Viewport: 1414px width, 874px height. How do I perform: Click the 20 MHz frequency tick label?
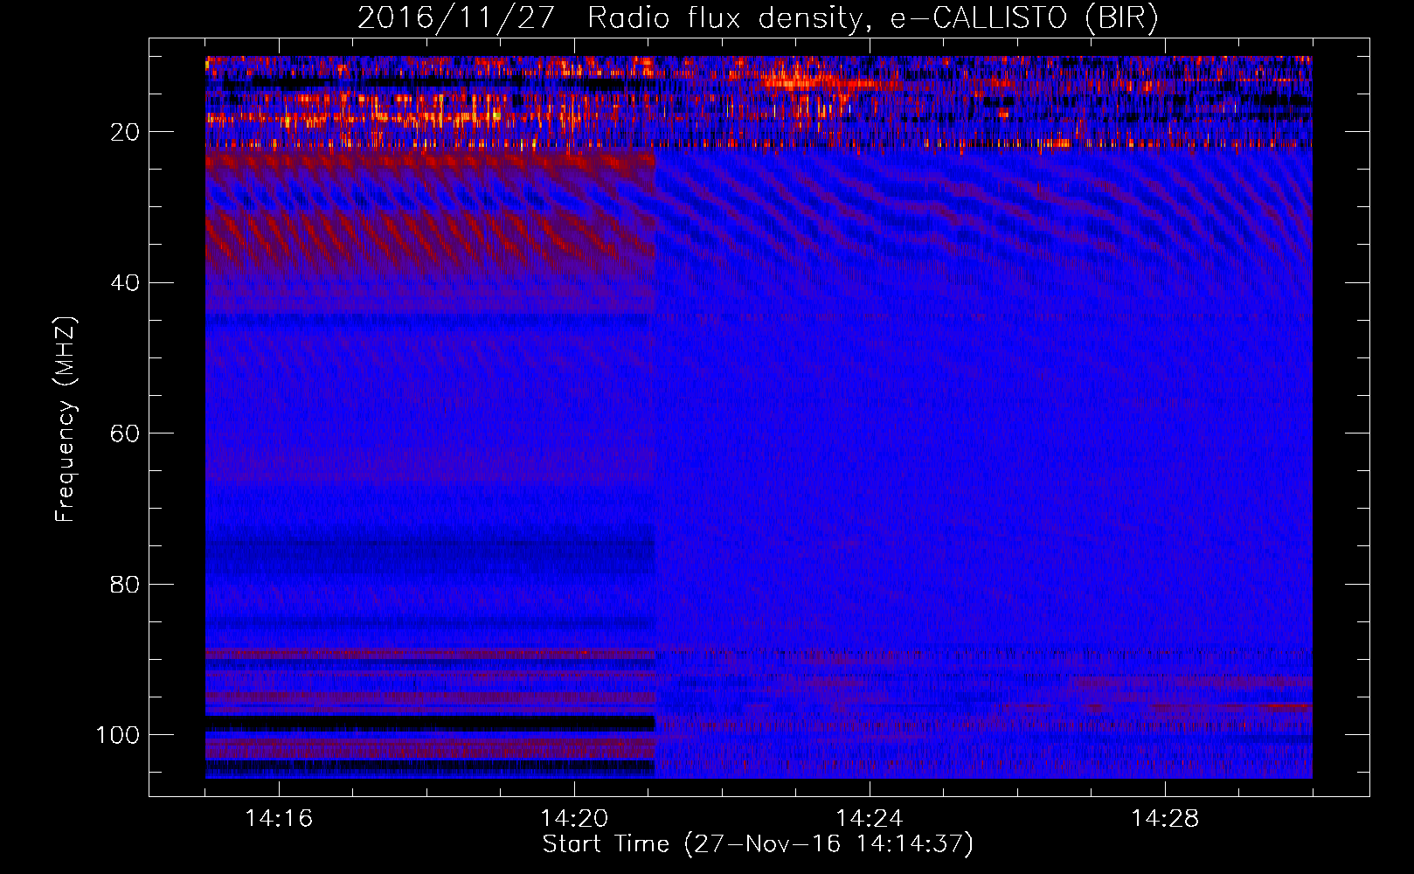125,132
